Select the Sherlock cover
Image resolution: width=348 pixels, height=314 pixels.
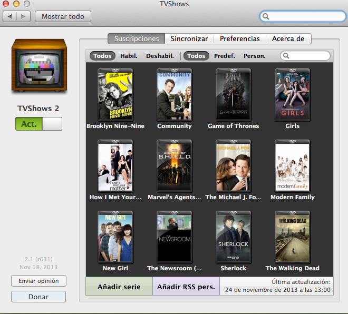pyautogui.click(x=233, y=237)
